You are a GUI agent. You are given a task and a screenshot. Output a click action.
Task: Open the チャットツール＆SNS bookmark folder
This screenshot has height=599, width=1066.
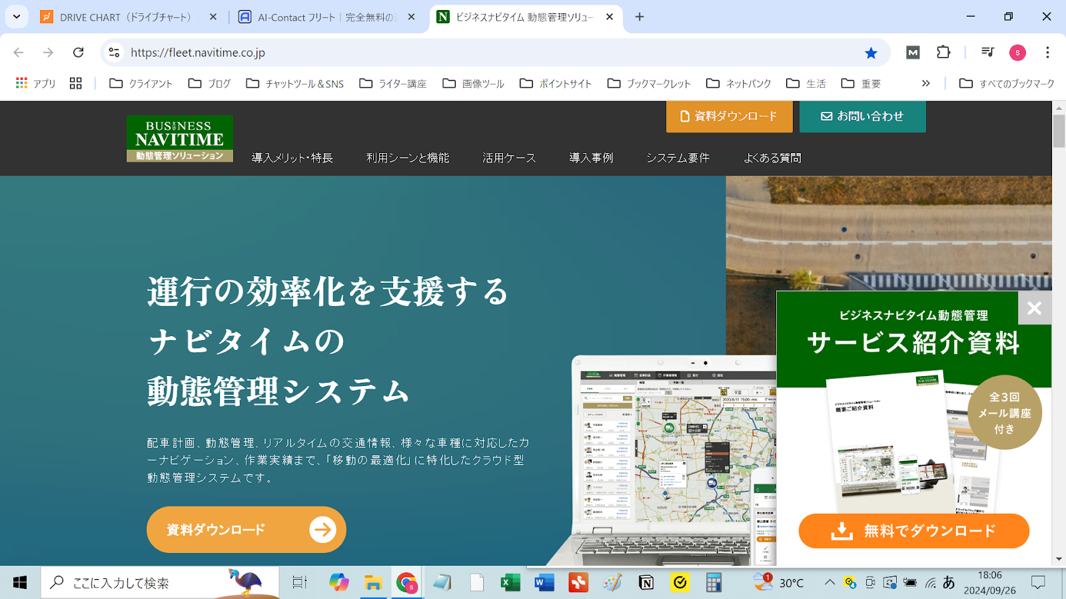coord(295,83)
